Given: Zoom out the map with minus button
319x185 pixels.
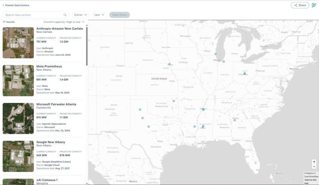Looking at the screenshot, I should click(x=314, y=166).
